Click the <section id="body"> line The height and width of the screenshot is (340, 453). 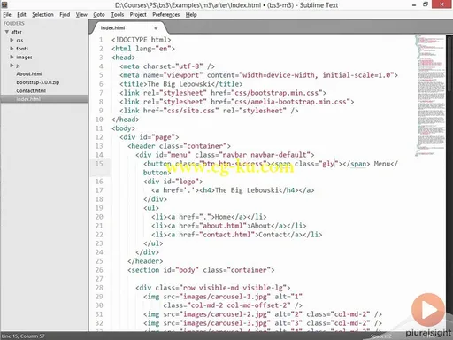click(x=201, y=270)
